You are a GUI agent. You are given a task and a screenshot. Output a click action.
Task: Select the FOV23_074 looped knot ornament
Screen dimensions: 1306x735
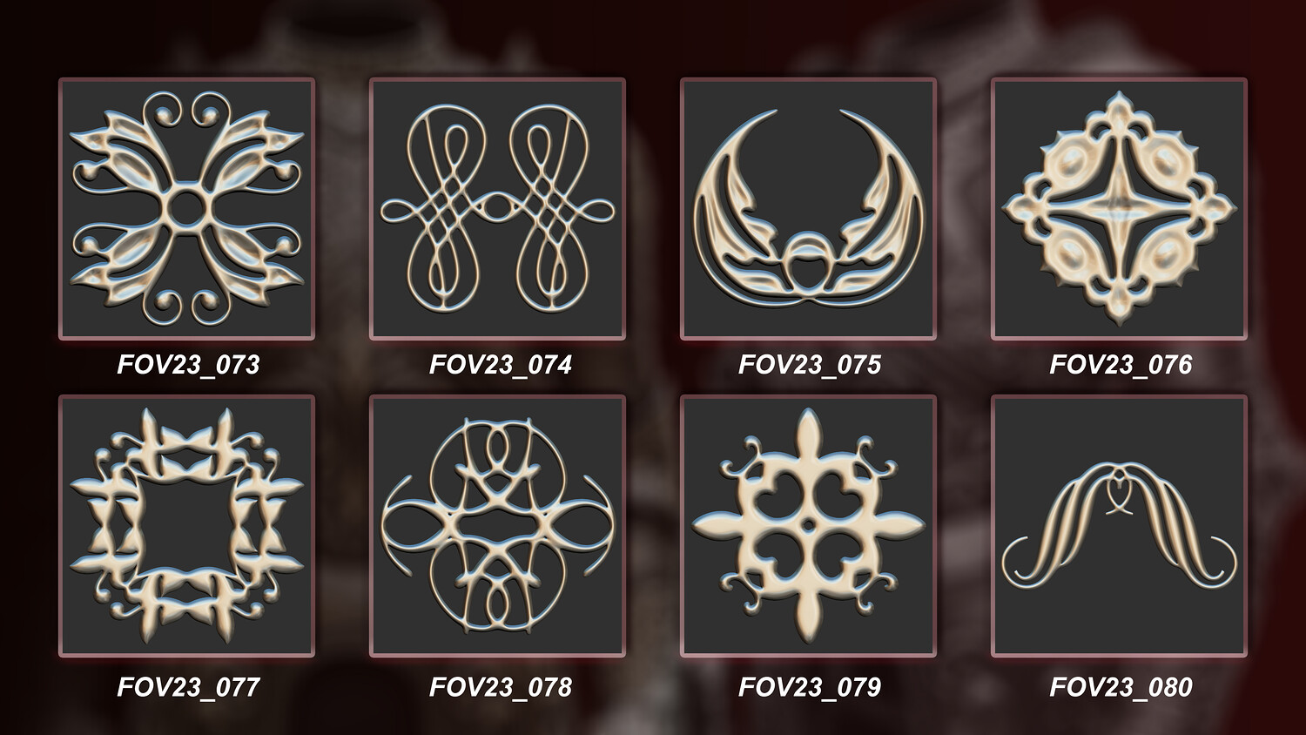click(497, 209)
